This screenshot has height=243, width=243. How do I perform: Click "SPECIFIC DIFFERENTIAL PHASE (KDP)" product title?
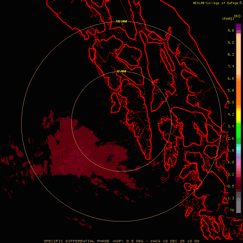(85, 241)
